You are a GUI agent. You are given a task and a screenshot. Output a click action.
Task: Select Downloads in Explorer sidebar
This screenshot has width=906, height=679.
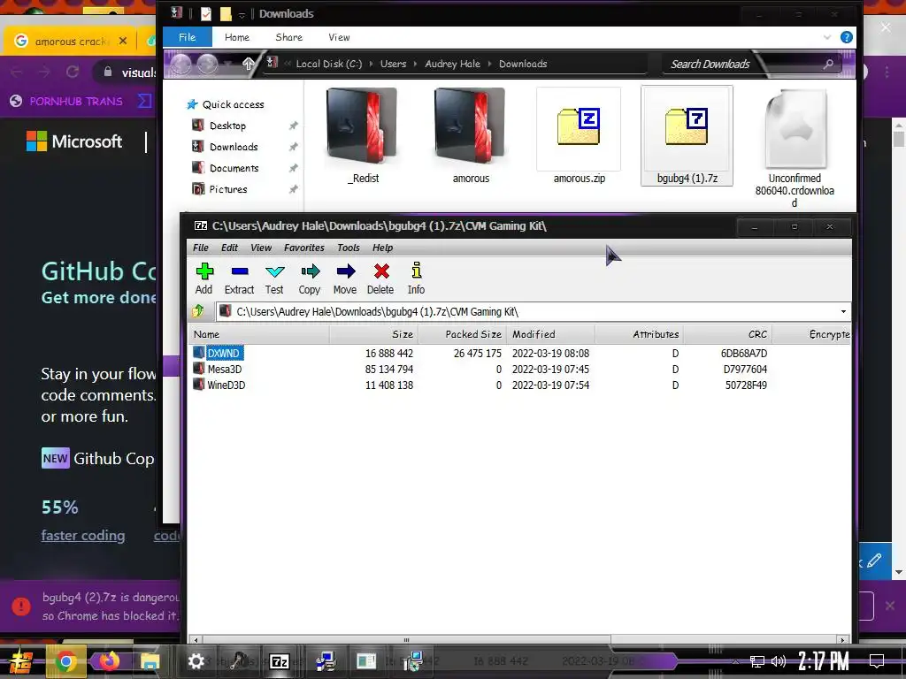click(x=234, y=148)
